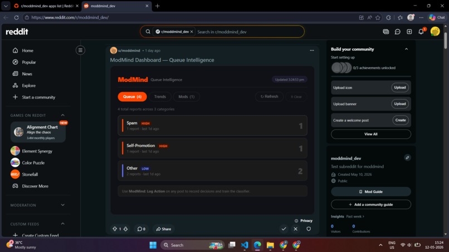Open post options three-dot menu

[x=312, y=50]
